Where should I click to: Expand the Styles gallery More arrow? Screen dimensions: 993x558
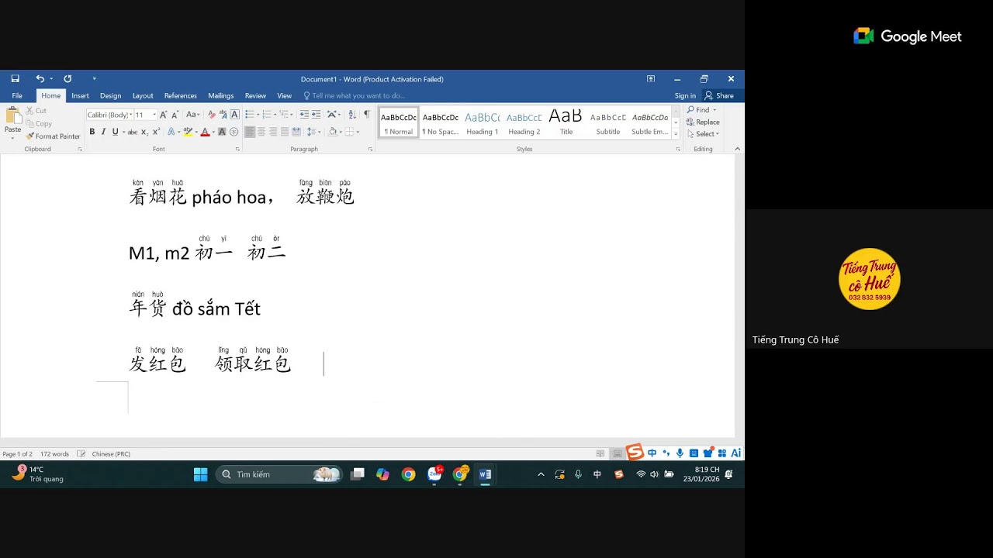676,133
